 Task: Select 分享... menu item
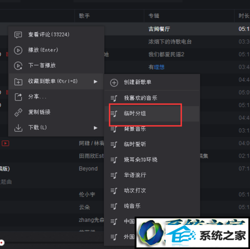point(56,97)
